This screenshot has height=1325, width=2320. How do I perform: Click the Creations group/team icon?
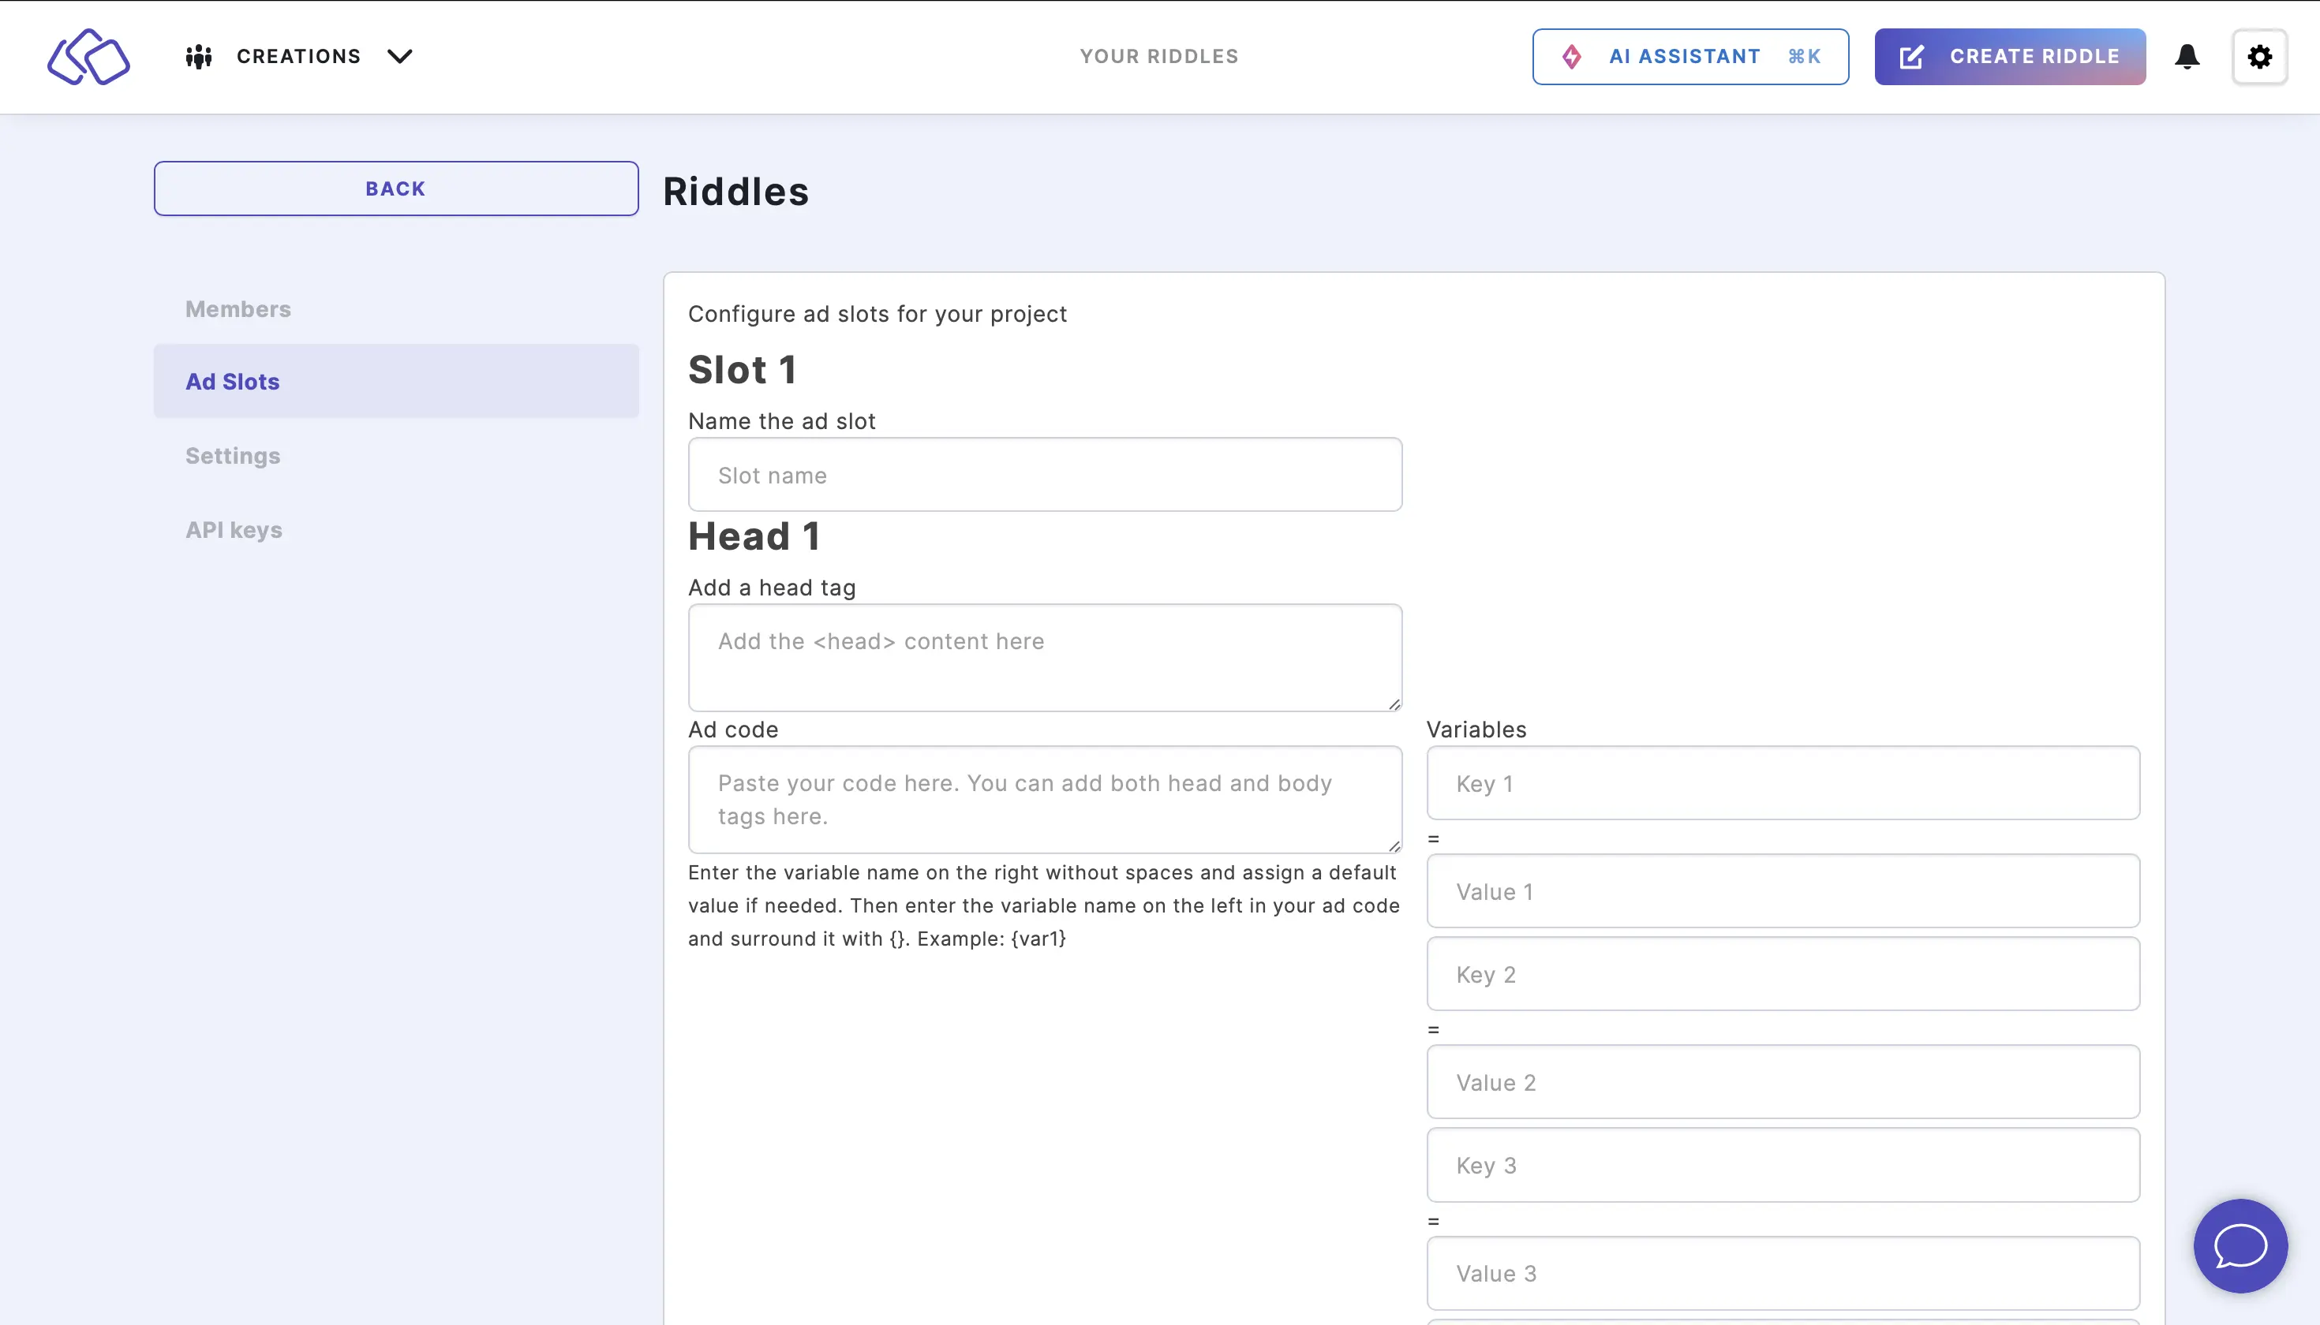tap(199, 56)
